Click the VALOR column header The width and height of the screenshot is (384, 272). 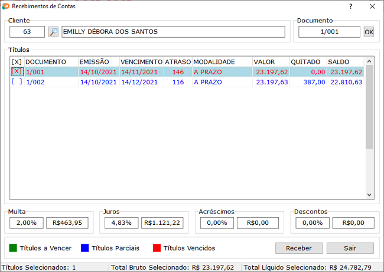[x=271, y=62]
